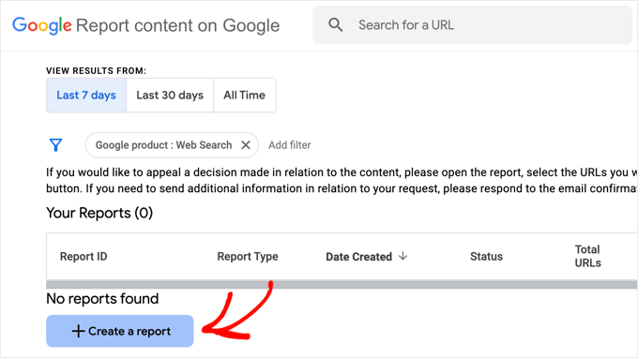Show All Time results

(x=245, y=95)
